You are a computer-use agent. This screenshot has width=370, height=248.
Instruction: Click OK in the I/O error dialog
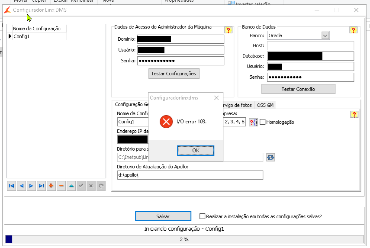coord(196,151)
